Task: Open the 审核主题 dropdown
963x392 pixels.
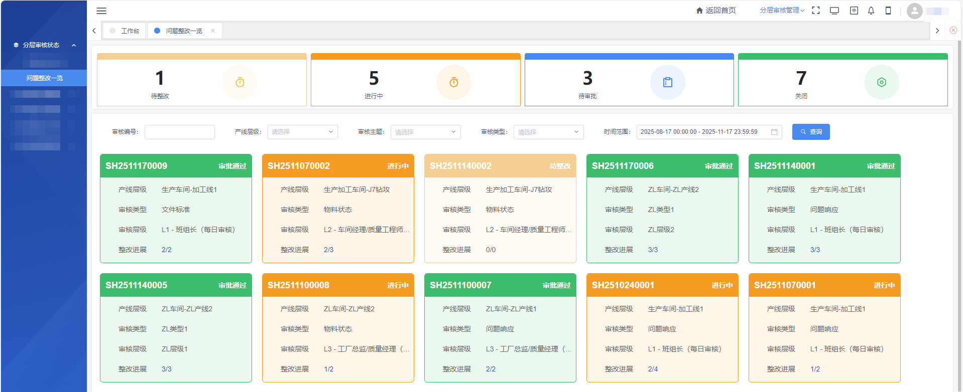Action: tap(425, 132)
